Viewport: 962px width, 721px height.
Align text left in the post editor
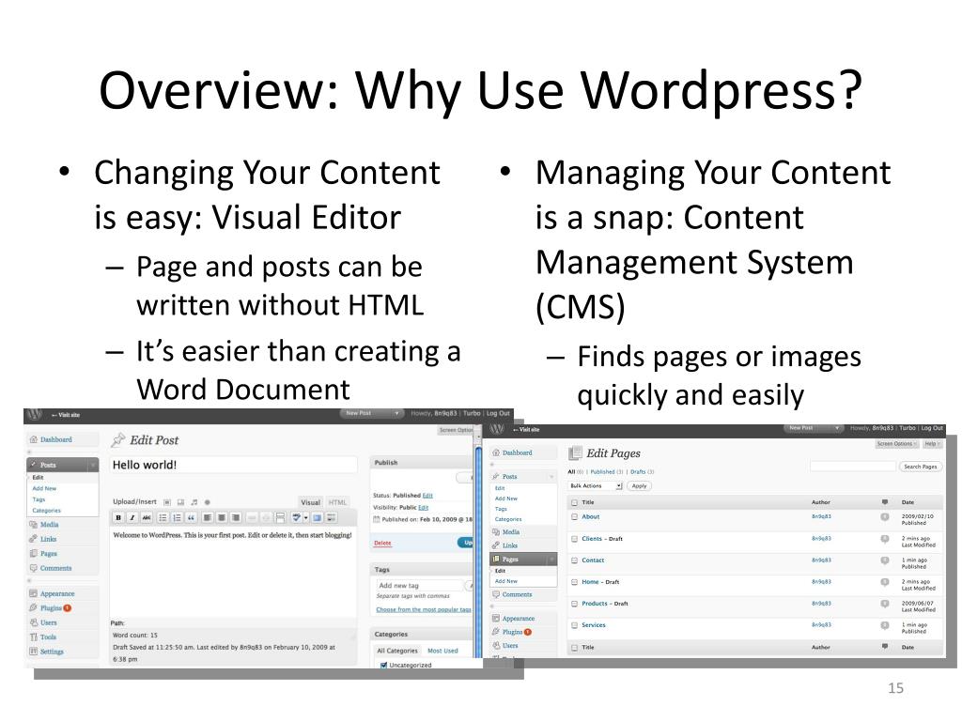pyautogui.click(x=208, y=518)
